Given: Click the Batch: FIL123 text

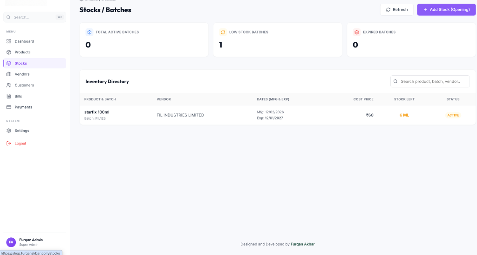Looking at the screenshot, I should click(x=95, y=118).
